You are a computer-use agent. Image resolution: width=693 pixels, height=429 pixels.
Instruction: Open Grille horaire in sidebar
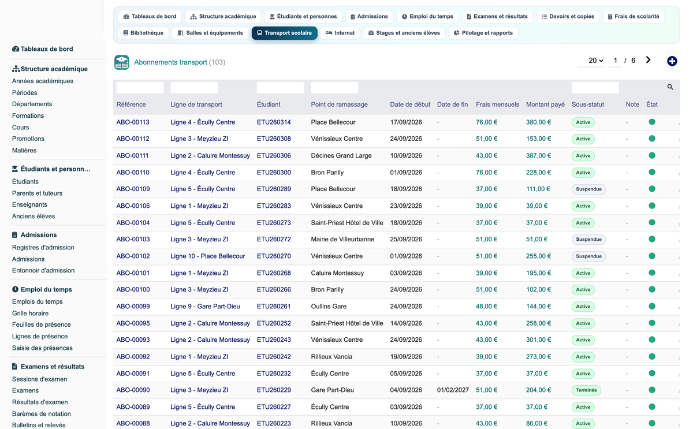(x=30, y=314)
